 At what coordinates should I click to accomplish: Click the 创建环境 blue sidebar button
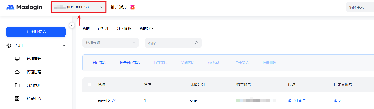coord(36,32)
